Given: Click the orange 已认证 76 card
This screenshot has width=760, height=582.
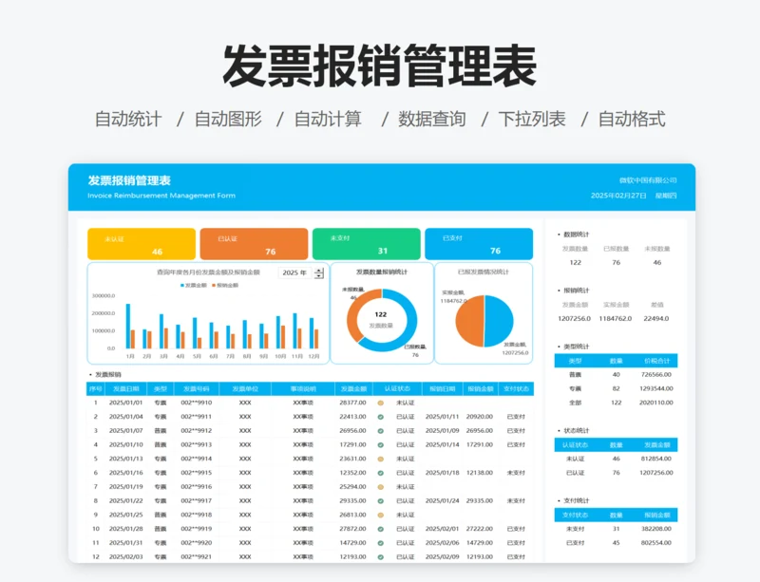Looking at the screenshot, I should pos(254,244).
